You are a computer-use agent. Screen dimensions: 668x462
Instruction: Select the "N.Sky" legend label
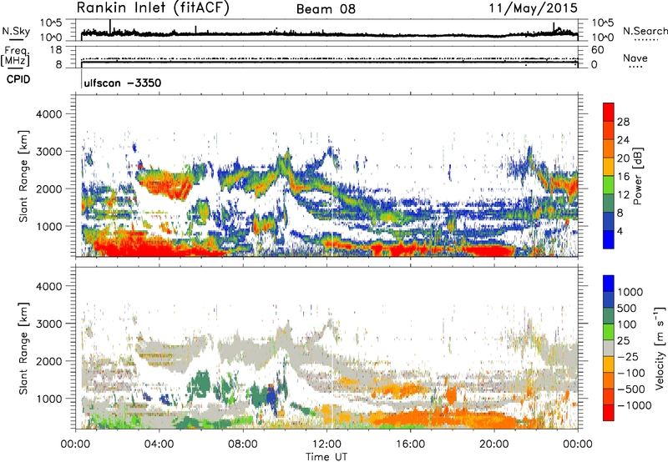click(16, 31)
